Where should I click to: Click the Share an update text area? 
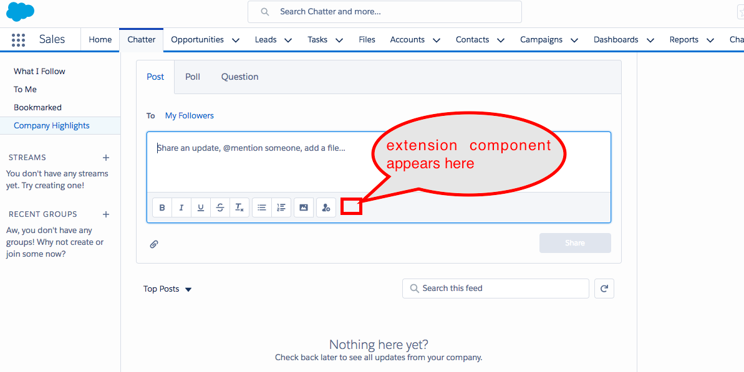(x=379, y=162)
